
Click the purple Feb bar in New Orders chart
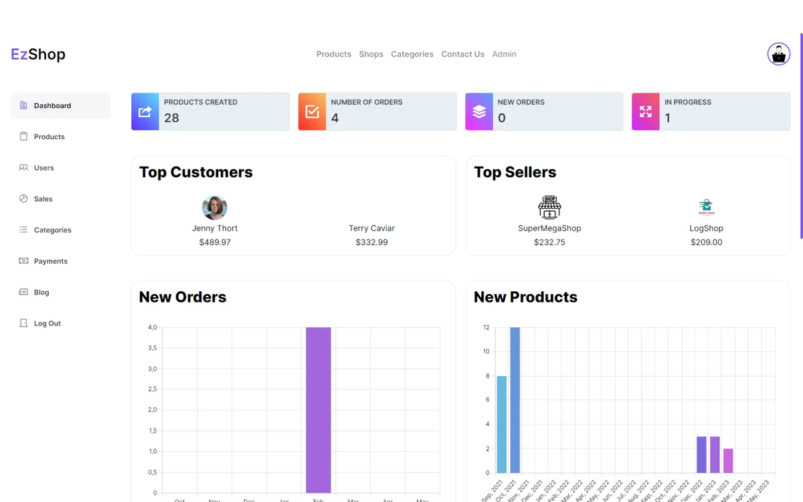[x=319, y=410]
